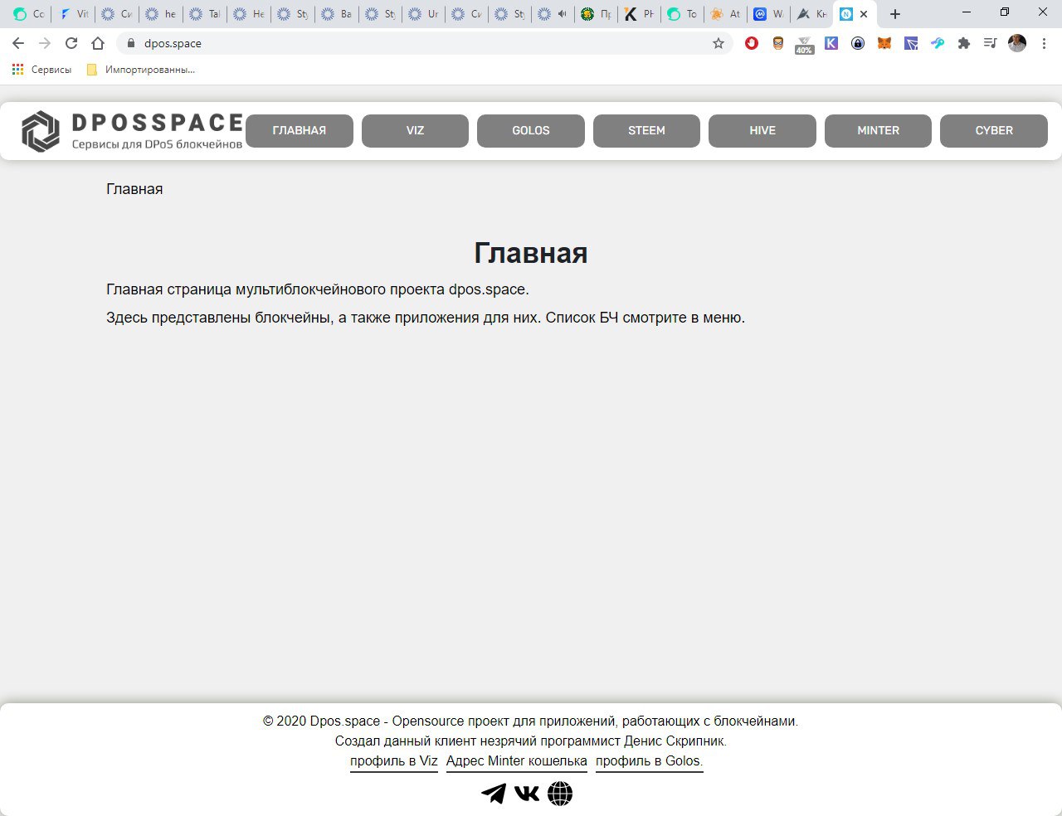Open the MetaMask fox extension
The image size is (1062, 816).
click(884, 43)
